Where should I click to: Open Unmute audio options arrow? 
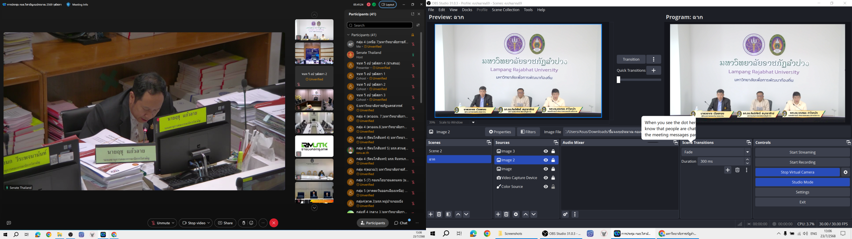pyautogui.click(x=174, y=223)
